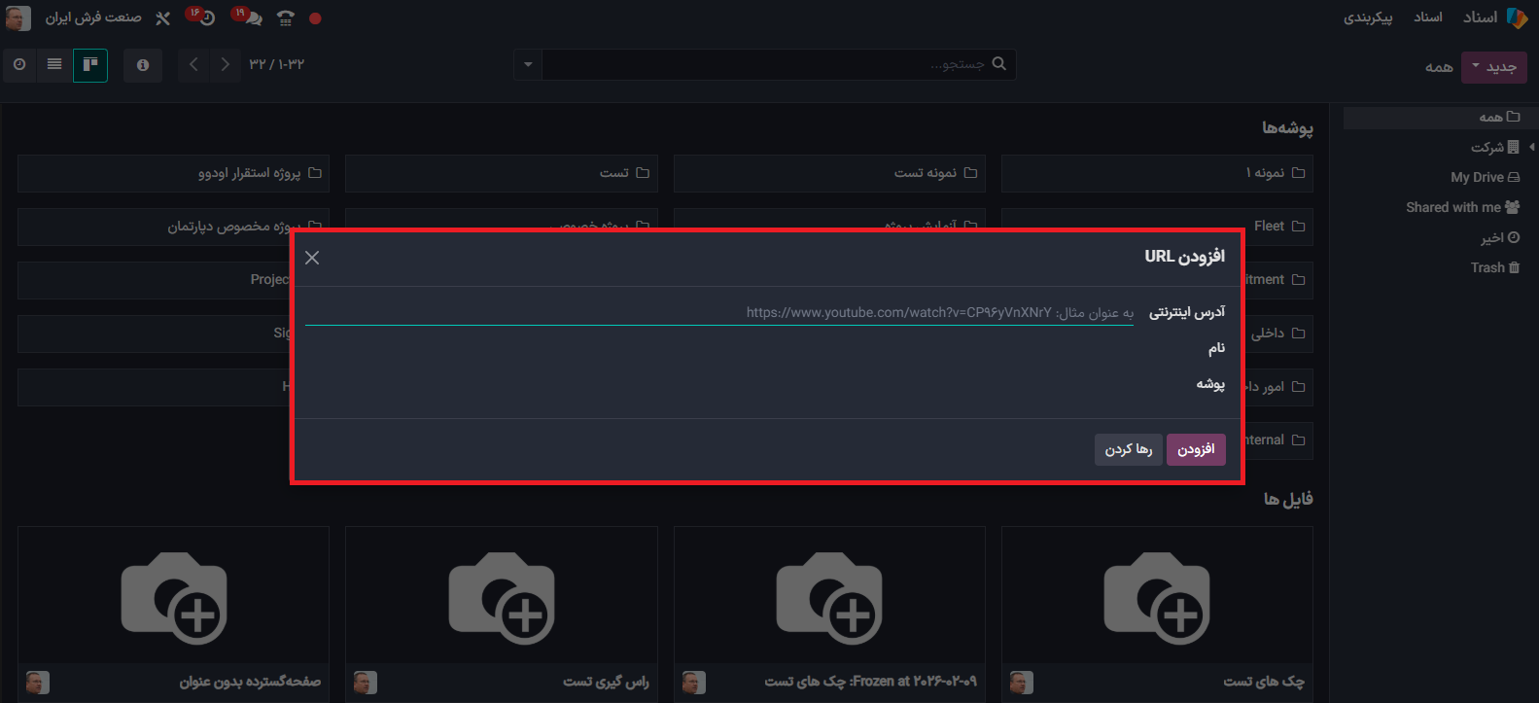Switch to list view

tap(54, 65)
